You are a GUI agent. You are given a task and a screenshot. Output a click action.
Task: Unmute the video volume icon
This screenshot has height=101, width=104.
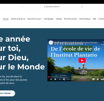(x=64, y=79)
